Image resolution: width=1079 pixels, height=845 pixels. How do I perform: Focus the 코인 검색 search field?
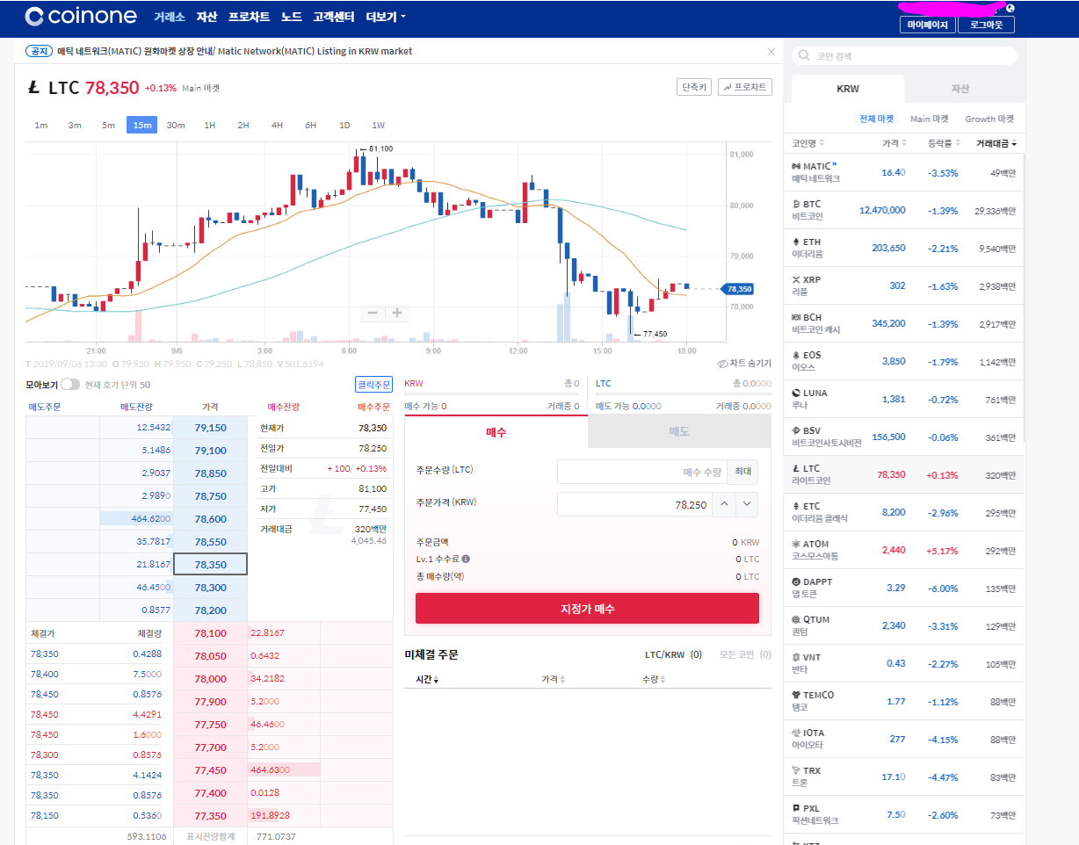[904, 56]
